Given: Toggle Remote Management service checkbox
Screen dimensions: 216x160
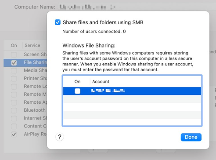Looking at the screenshot, I should [14, 95].
